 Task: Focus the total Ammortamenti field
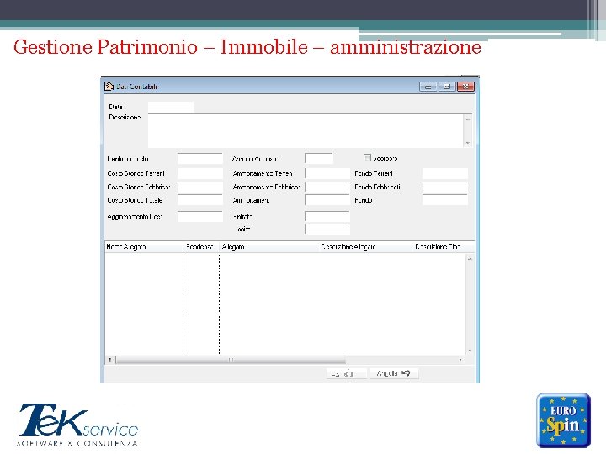(x=327, y=200)
